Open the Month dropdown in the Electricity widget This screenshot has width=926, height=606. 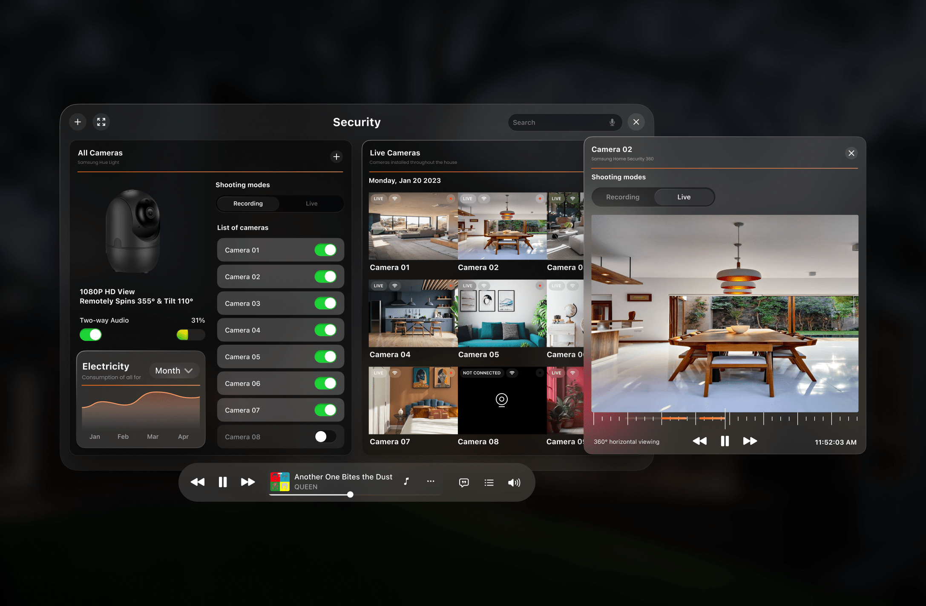174,370
